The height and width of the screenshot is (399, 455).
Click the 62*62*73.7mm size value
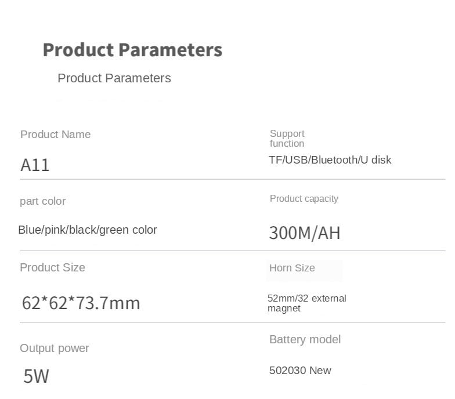click(81, 303)
